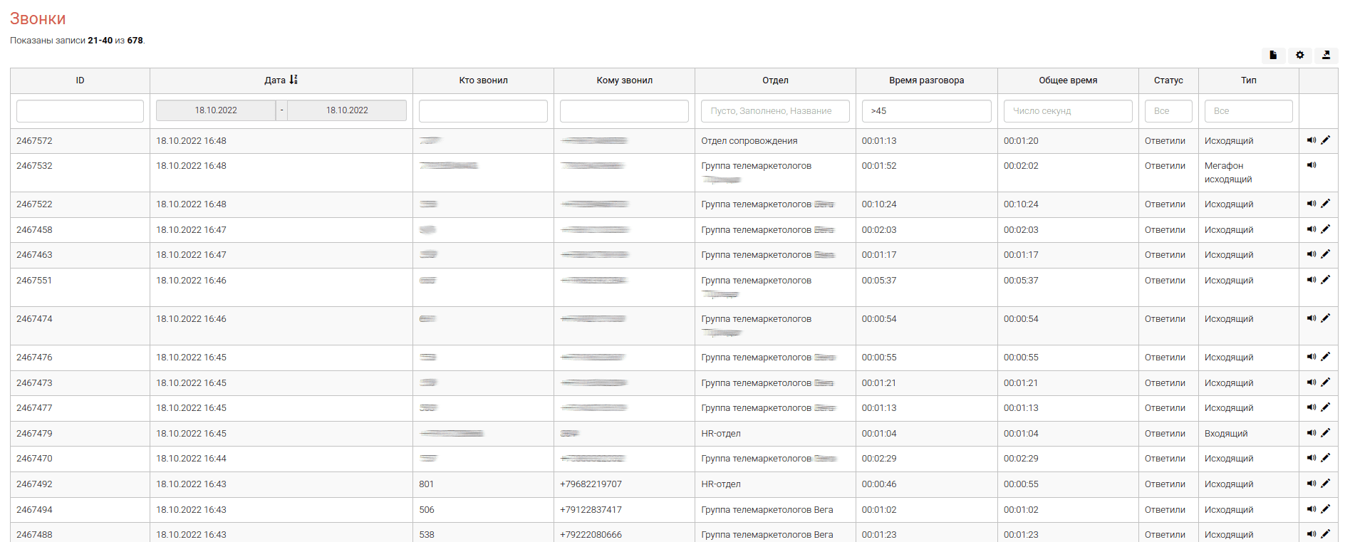Open the Отдел filter field

click(x=774, y=111)
